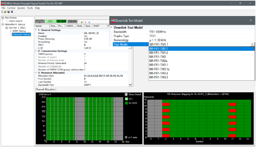
Task: Click the BWP column header
Action: pos(100,26)
